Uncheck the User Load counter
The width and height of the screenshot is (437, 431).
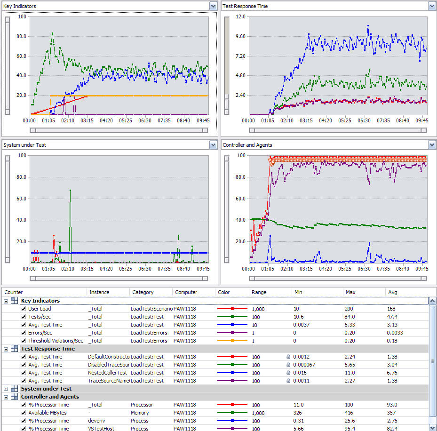click(x=24, y=309)
